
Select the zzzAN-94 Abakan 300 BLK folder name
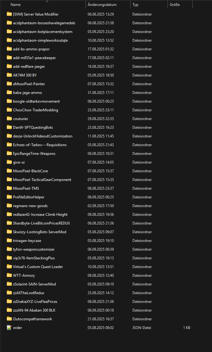34,310
